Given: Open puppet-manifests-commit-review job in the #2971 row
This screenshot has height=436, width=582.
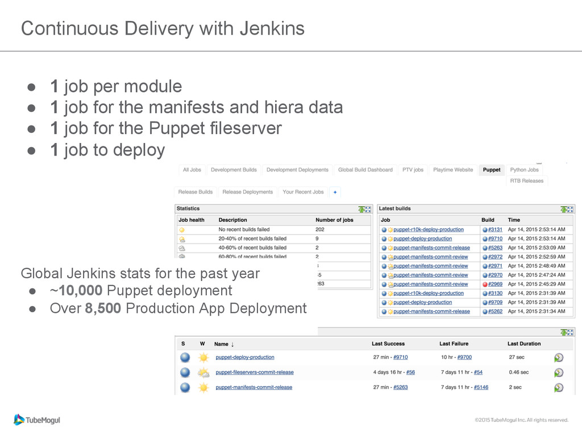Looking at the screenshot, I should (x=431, y=266).
